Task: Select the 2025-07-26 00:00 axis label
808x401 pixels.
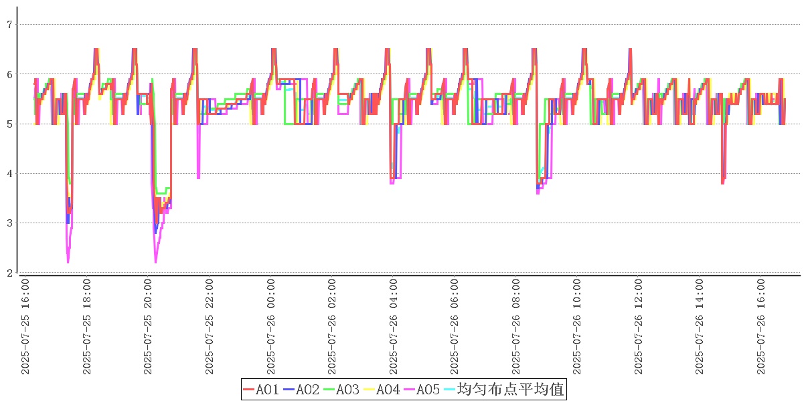Action: click(271, 327)
